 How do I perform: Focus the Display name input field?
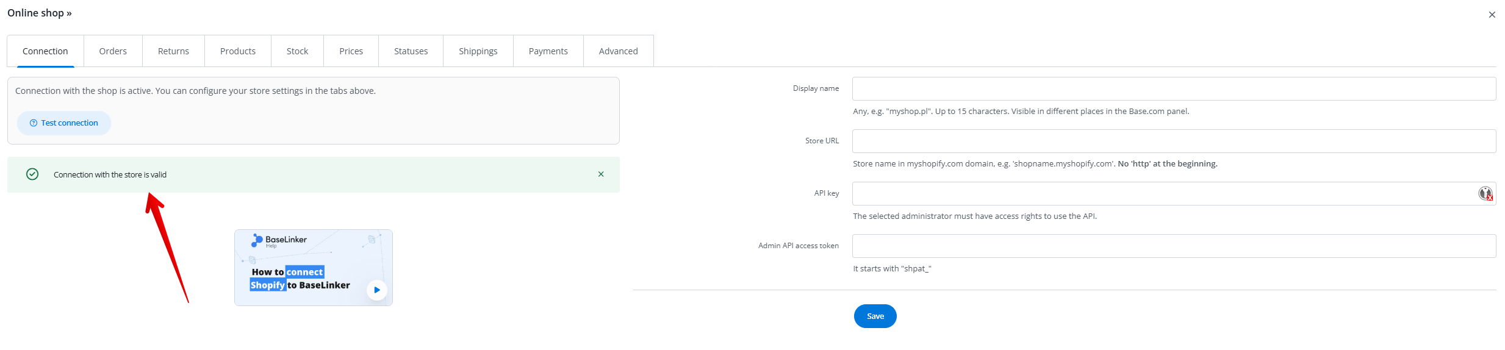coord(1173,89)
